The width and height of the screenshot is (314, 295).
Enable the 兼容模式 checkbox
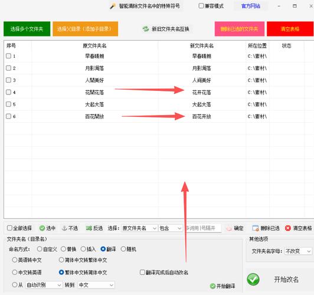pyautogui.click(x=201, y=6)
